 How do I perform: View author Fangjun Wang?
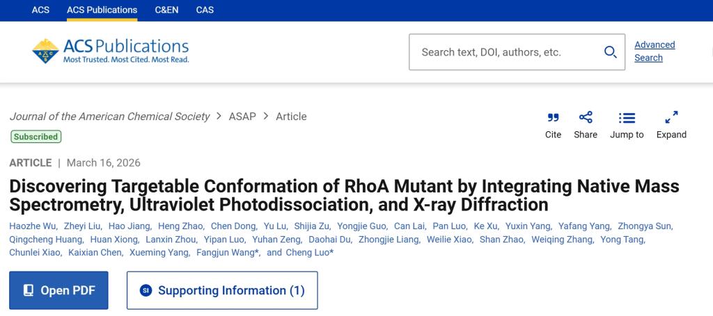(x=228, y=252)
